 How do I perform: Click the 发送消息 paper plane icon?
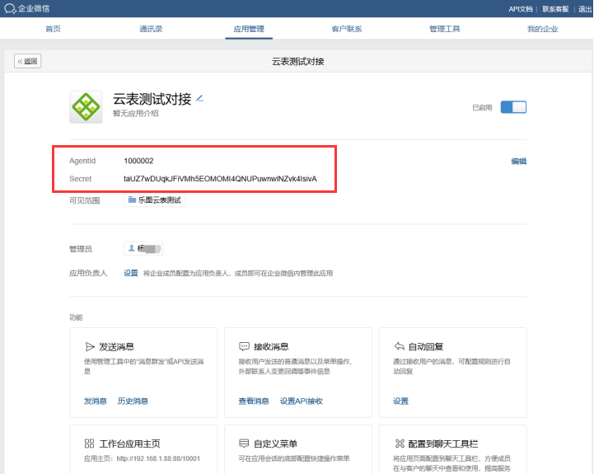tap(90, 346)
